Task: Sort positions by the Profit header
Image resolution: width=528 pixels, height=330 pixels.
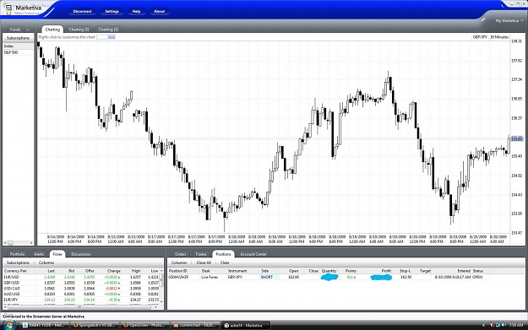Action: 386,271
